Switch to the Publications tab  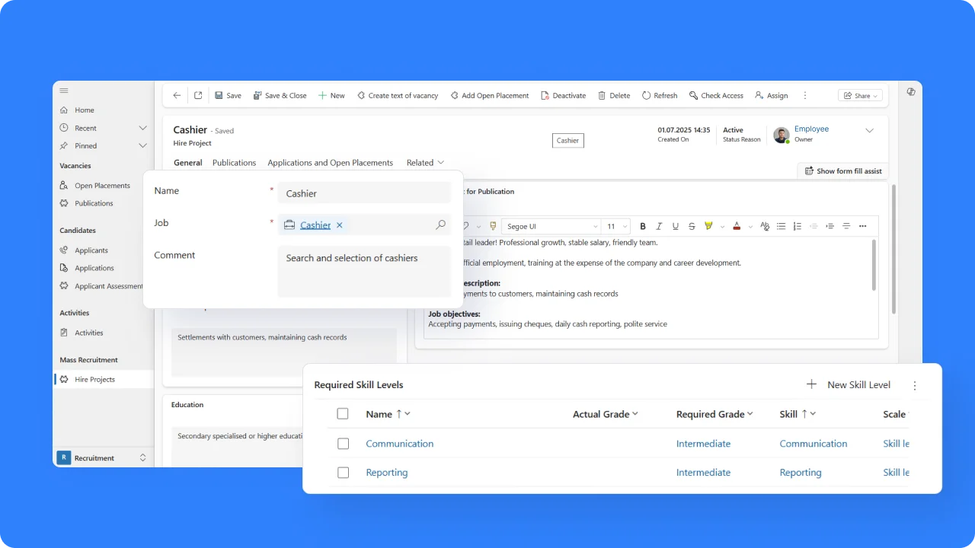pyautogui.click(x=234, y=163)
